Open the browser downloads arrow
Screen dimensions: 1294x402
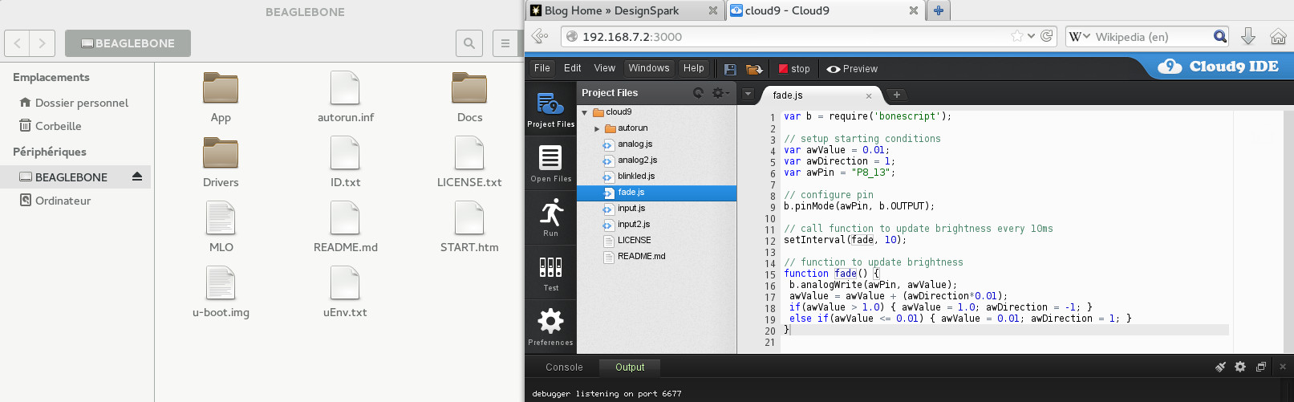[x=1248, y=36]
